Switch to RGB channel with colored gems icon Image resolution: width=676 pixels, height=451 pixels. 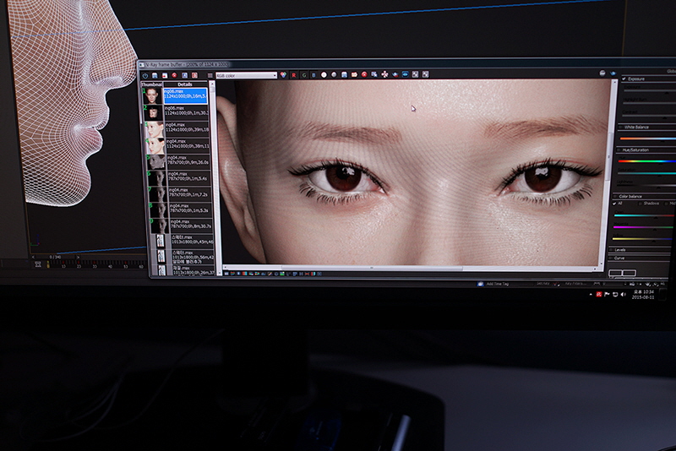point(283,75)
